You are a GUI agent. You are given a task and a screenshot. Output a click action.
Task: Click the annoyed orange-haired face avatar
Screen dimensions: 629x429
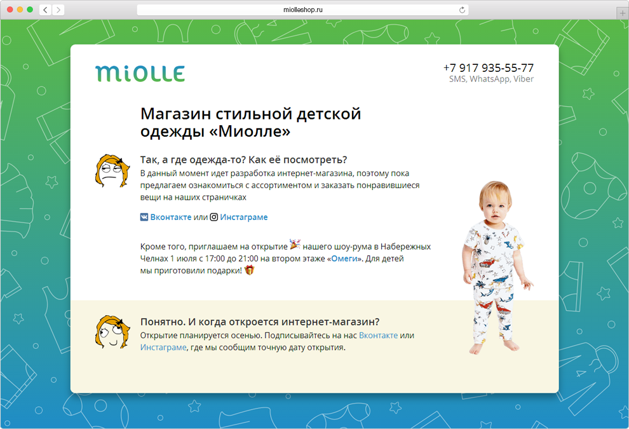(112, 171)
